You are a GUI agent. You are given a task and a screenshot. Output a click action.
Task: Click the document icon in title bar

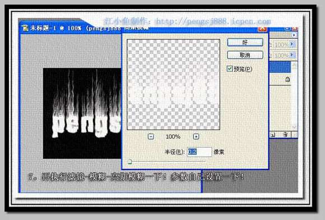[x=25, y=28]
